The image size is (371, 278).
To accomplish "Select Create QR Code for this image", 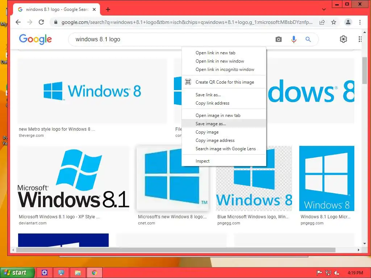I will click(224, 82).
